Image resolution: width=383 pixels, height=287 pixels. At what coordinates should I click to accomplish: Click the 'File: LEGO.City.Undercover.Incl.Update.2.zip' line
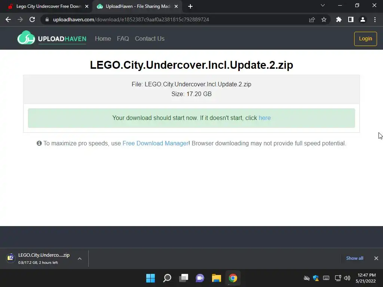(191, 84)
